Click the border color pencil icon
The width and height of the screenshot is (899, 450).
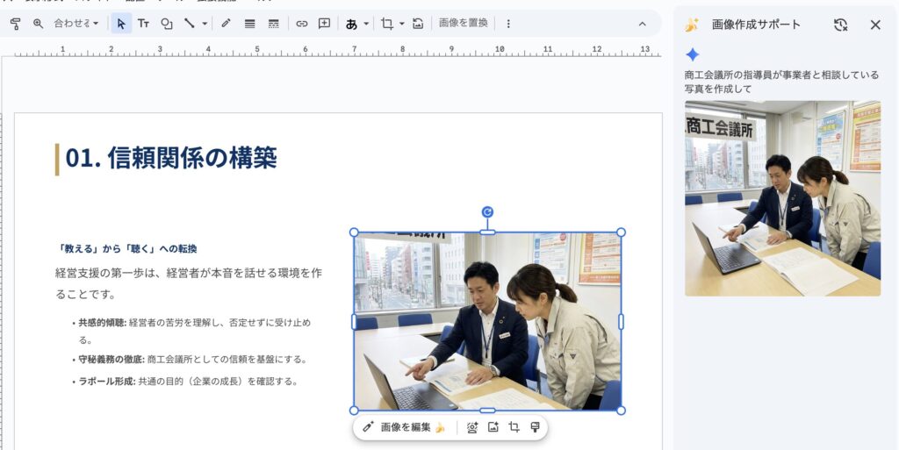pos(226,24)
